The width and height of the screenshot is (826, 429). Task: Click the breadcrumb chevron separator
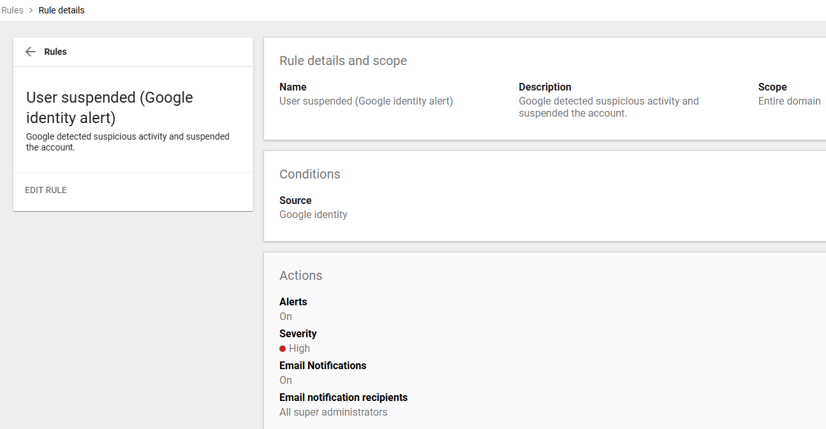click(x=31, y=10)
